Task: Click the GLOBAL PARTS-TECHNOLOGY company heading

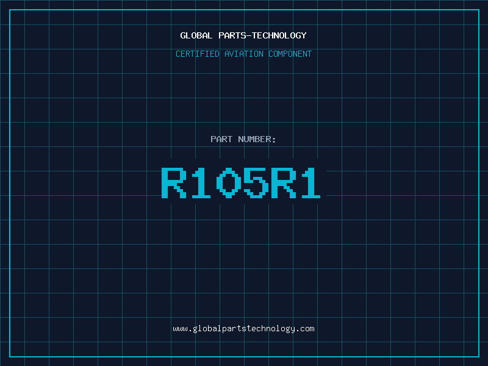Action: (243, 35)
